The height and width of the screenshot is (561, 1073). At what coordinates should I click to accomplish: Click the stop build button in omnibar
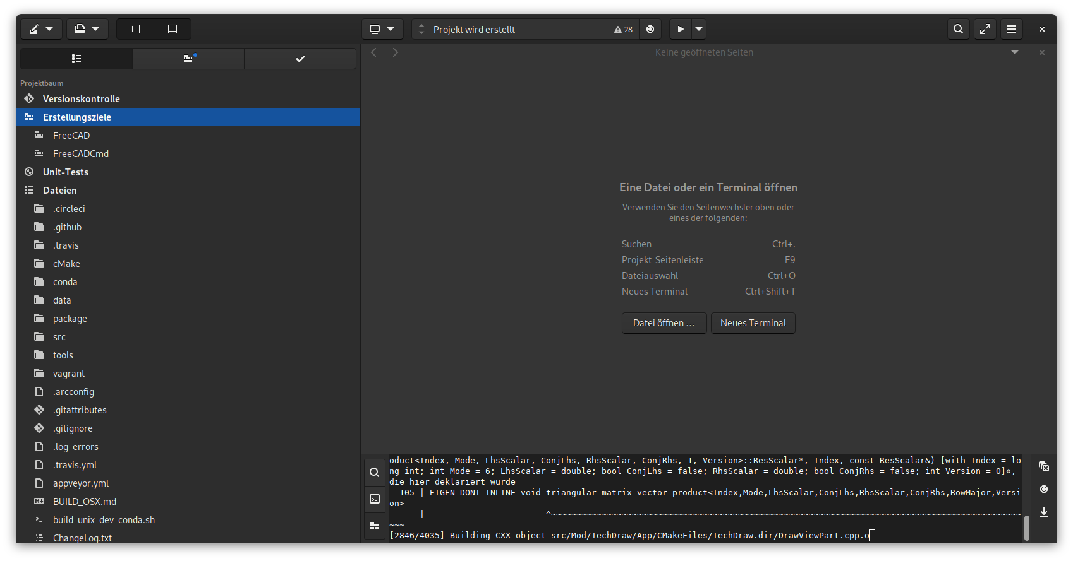pyautogui.click(x=650, y=29)
